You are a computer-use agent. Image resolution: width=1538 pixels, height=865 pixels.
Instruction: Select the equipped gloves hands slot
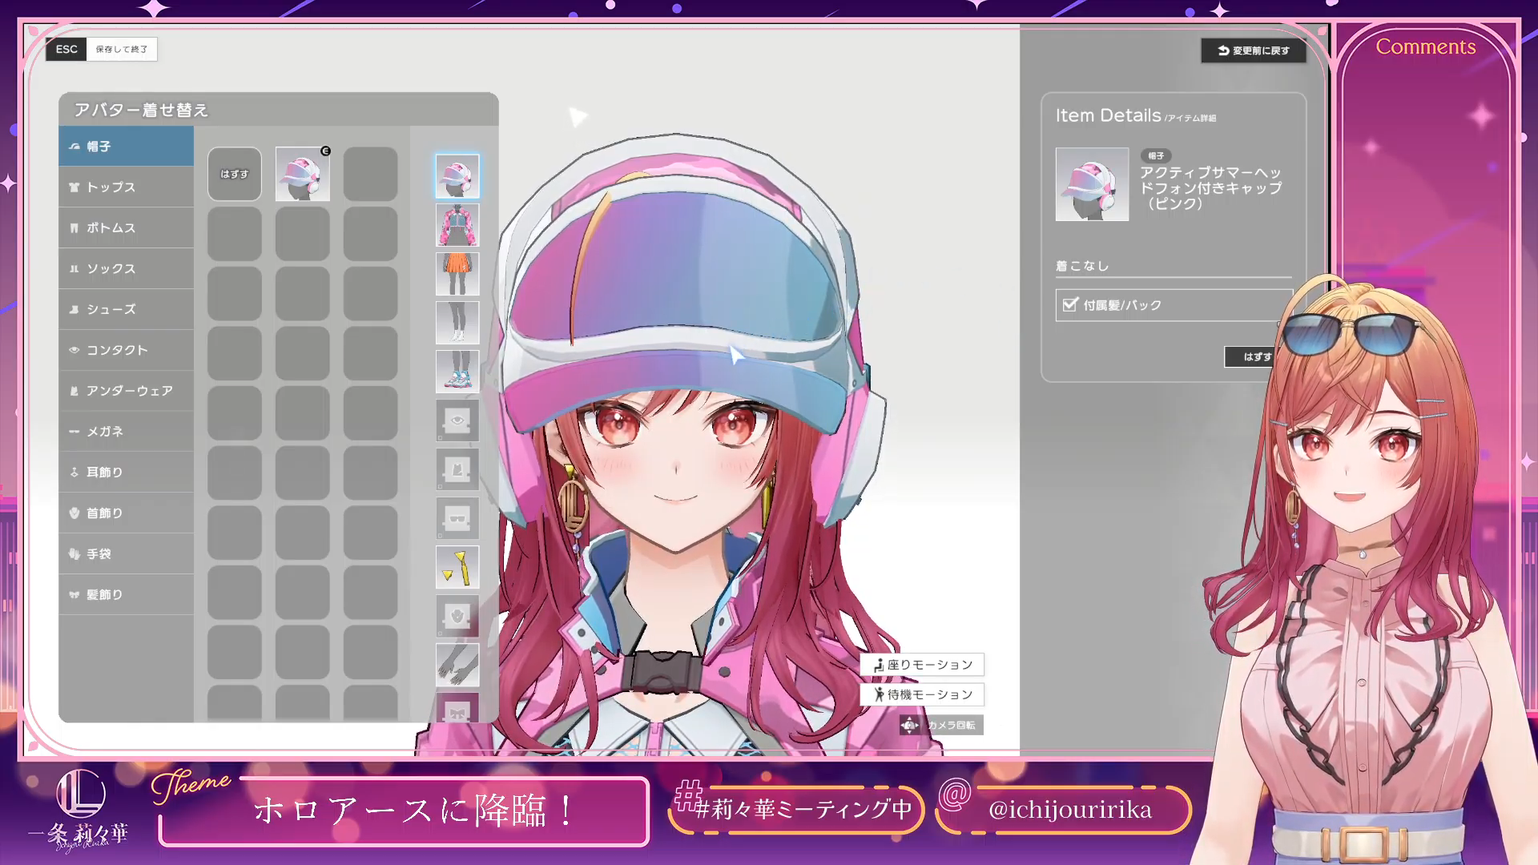point(457,665)
